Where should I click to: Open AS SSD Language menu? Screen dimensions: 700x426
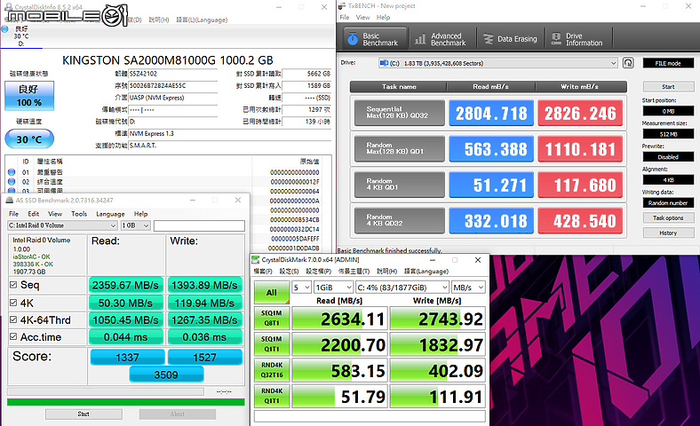pos(110,214)
